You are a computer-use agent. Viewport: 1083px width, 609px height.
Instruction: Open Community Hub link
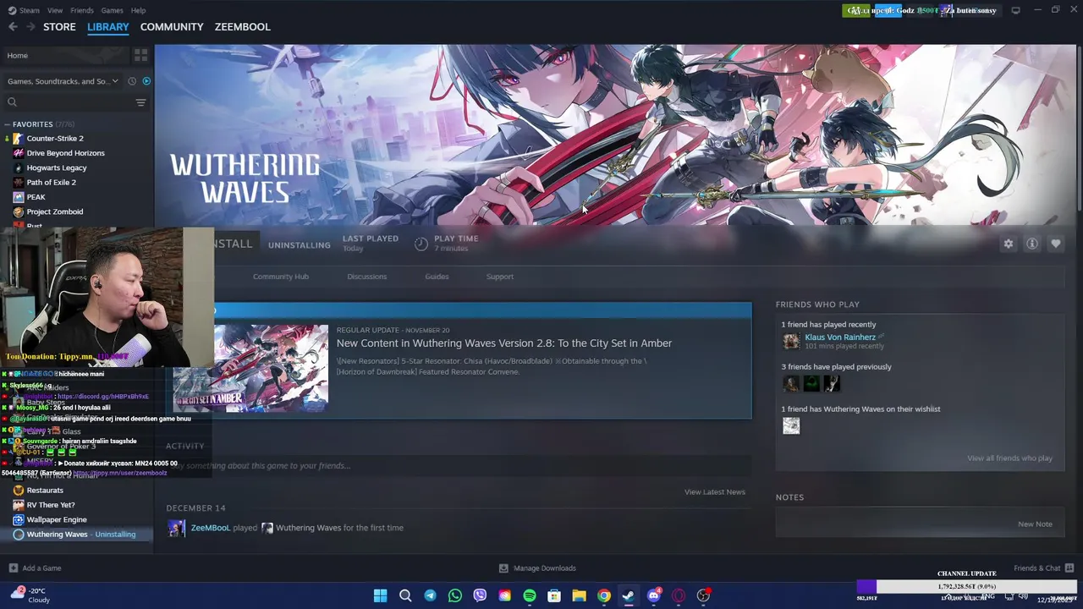[281, 277]
